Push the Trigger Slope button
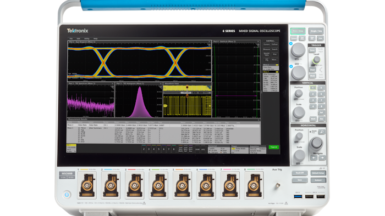 tap(312, 70)
